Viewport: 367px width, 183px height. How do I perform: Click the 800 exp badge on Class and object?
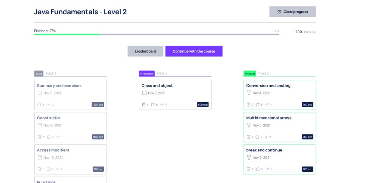tap(203, 105)
